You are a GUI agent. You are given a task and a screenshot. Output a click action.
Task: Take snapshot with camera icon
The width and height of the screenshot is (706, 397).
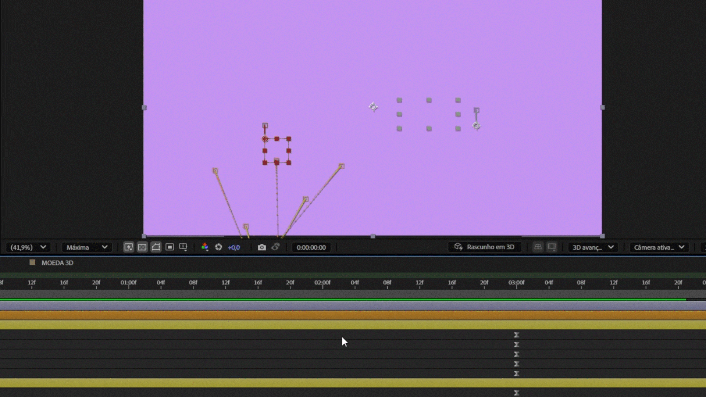point(262,247)
